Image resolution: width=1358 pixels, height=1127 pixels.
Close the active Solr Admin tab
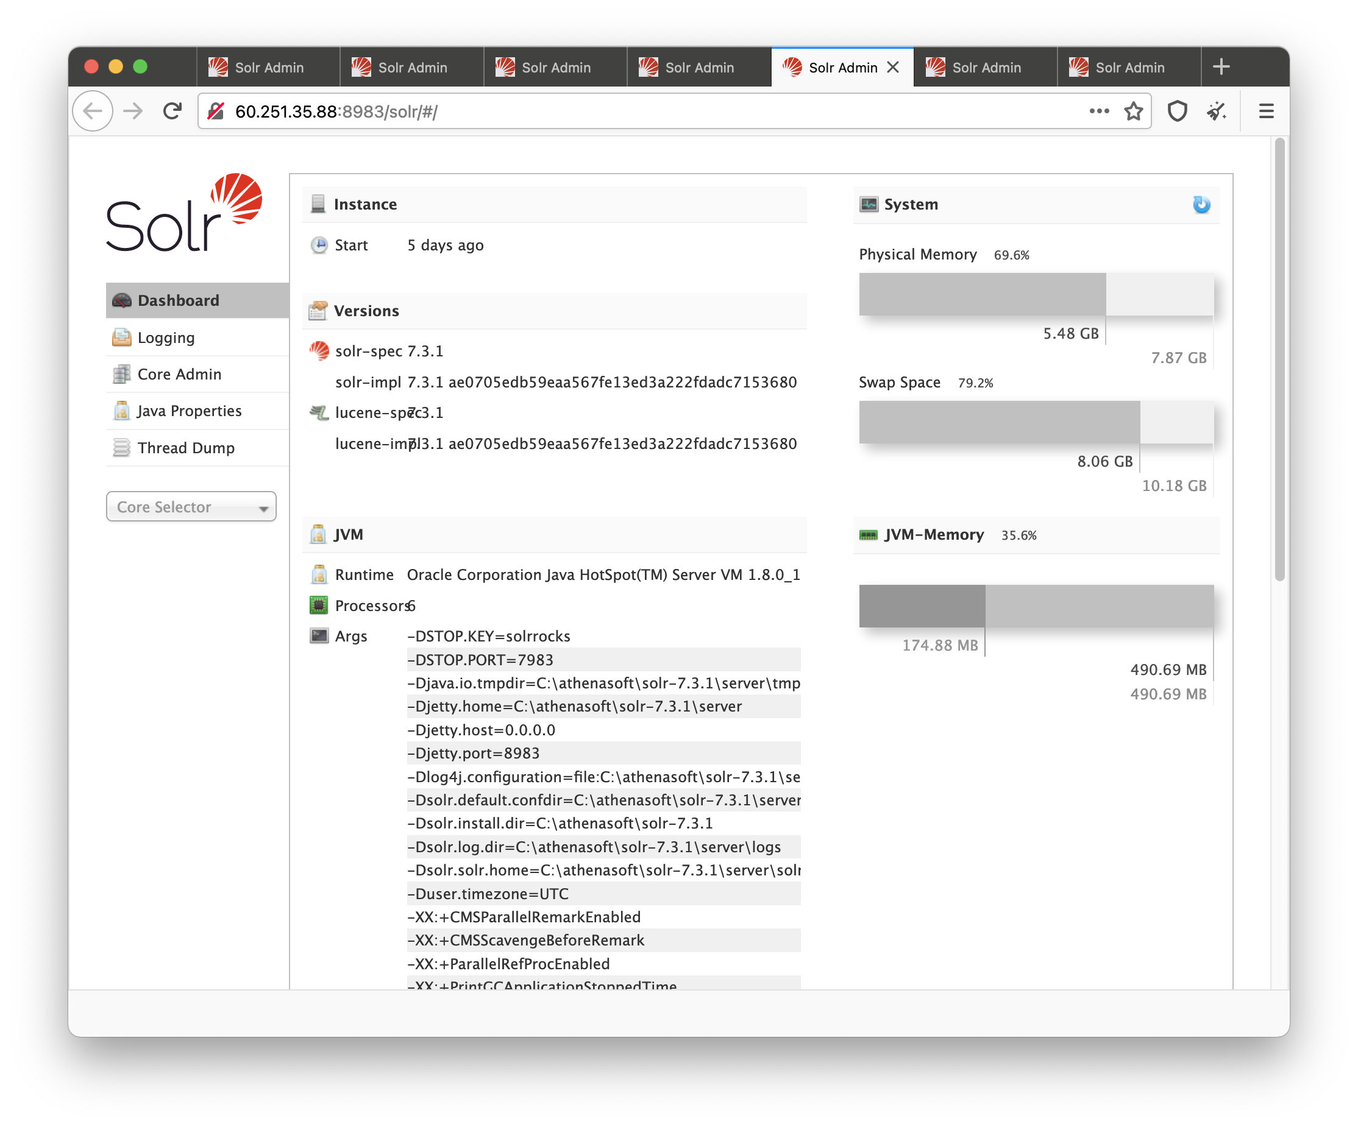tap(893, 67)
